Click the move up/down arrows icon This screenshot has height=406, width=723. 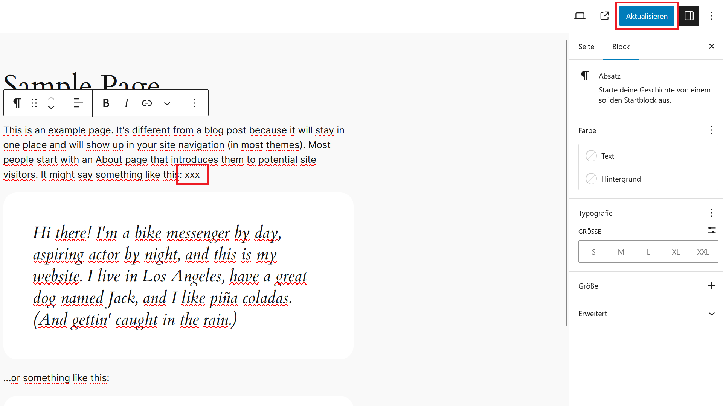(51, 103)
